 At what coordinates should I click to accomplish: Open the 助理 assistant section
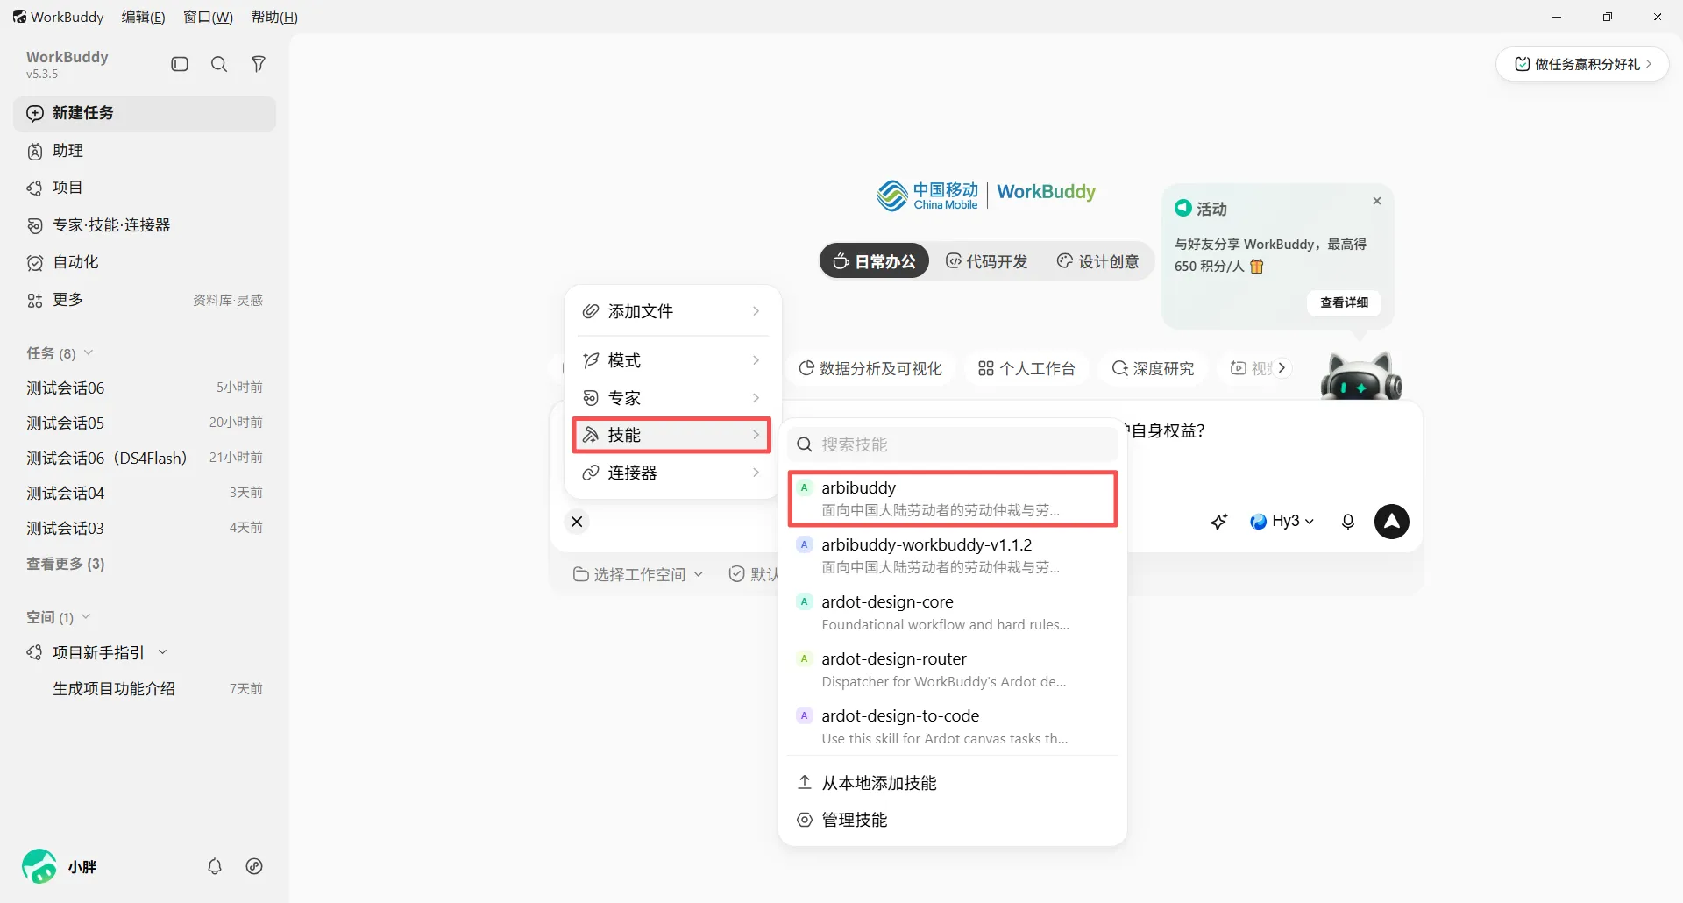145,151
